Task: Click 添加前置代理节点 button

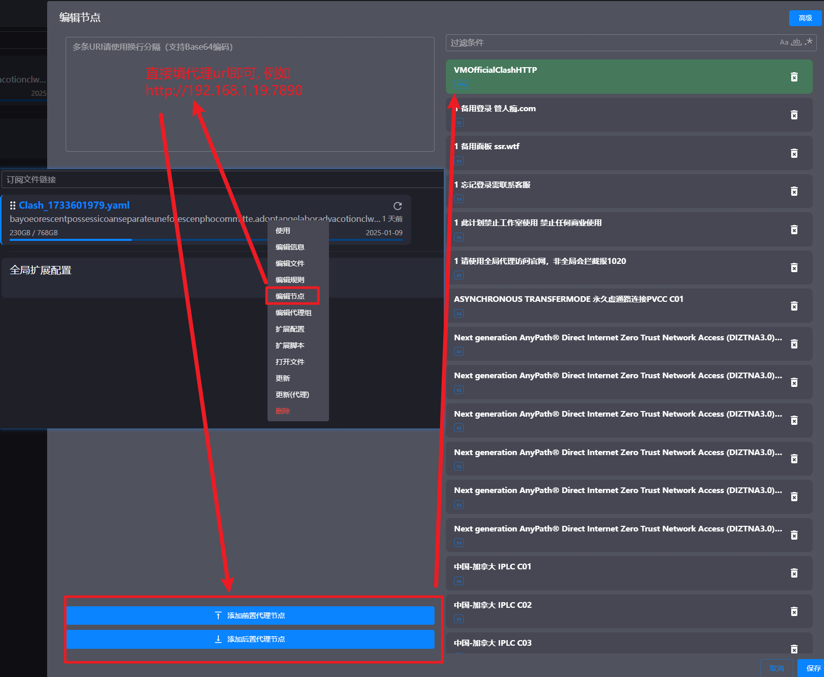Action: (250, 616)
